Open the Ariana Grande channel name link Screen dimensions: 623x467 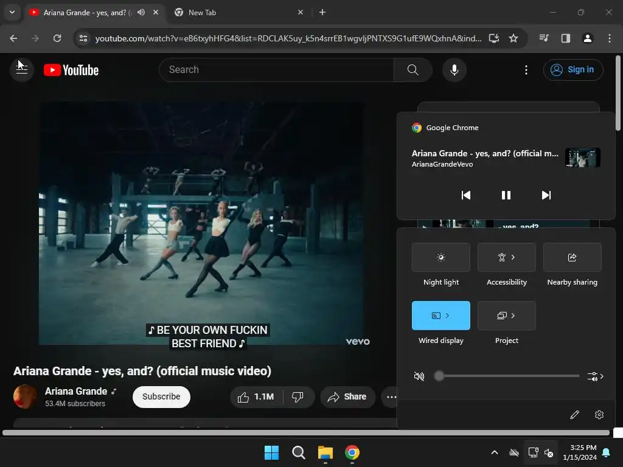(x=76, y=391)
